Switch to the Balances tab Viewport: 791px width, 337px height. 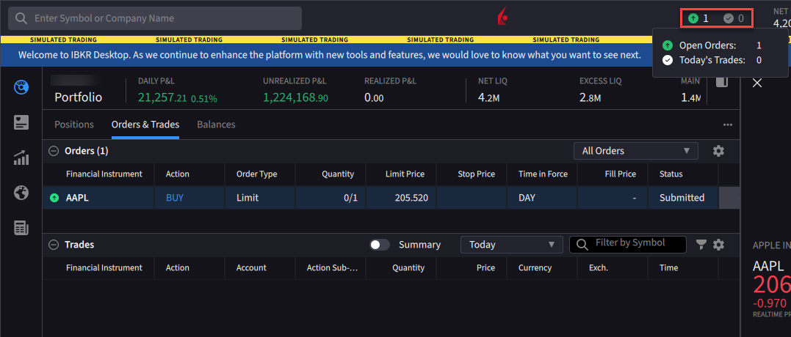coord(216,125)
